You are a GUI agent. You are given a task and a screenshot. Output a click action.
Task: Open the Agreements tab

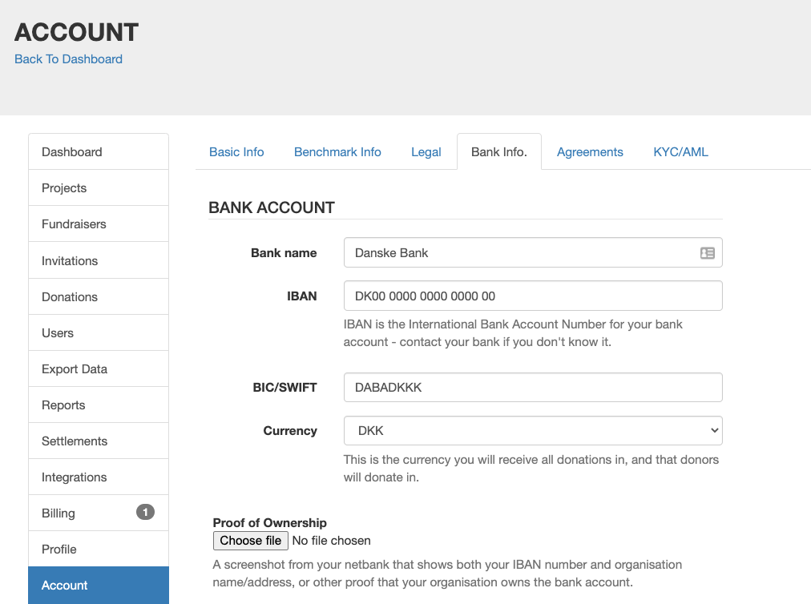pyautogui.click(x=590, y=152)
